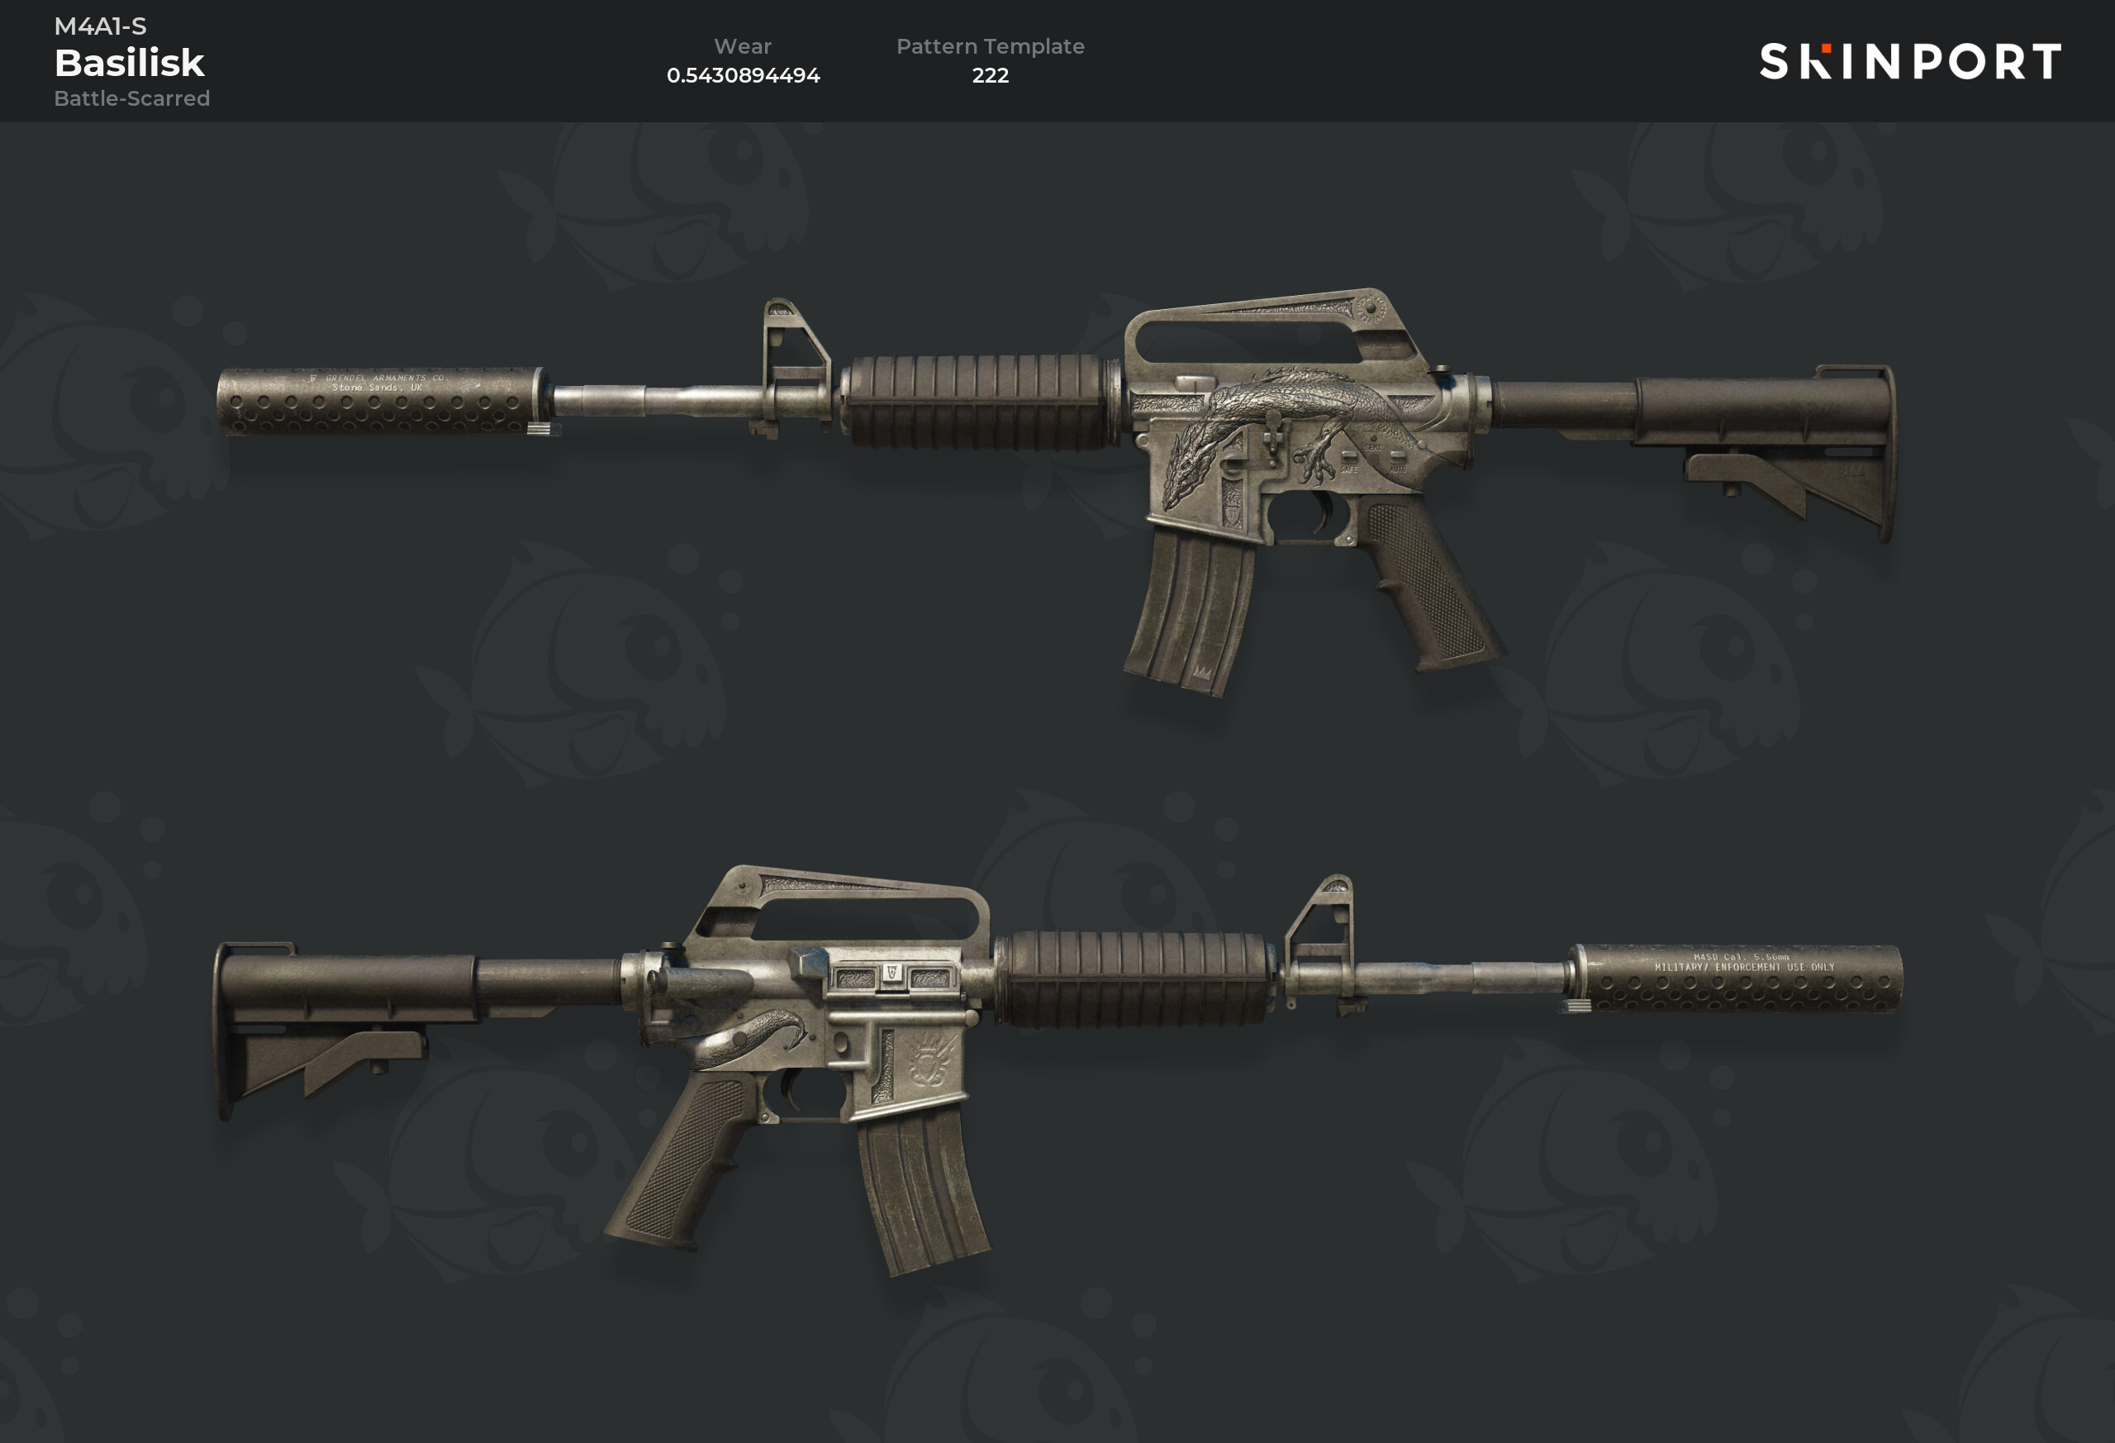Click the Grendel Armaments text on upper suppressor
Screen dimensions: 2115x1443
[x=377, y=383]
